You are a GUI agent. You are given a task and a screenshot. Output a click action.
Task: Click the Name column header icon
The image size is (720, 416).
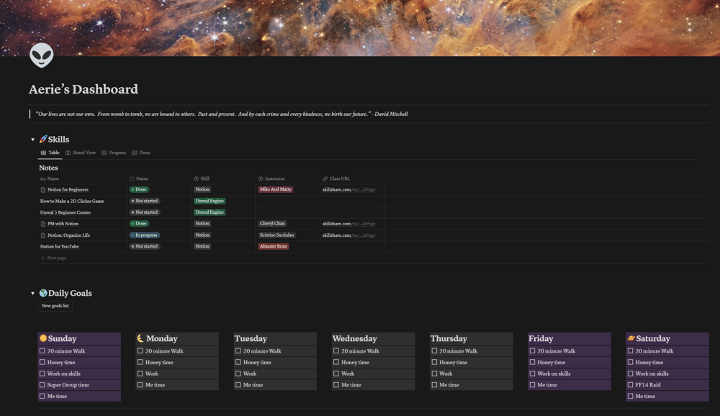(x=42, y=178)
